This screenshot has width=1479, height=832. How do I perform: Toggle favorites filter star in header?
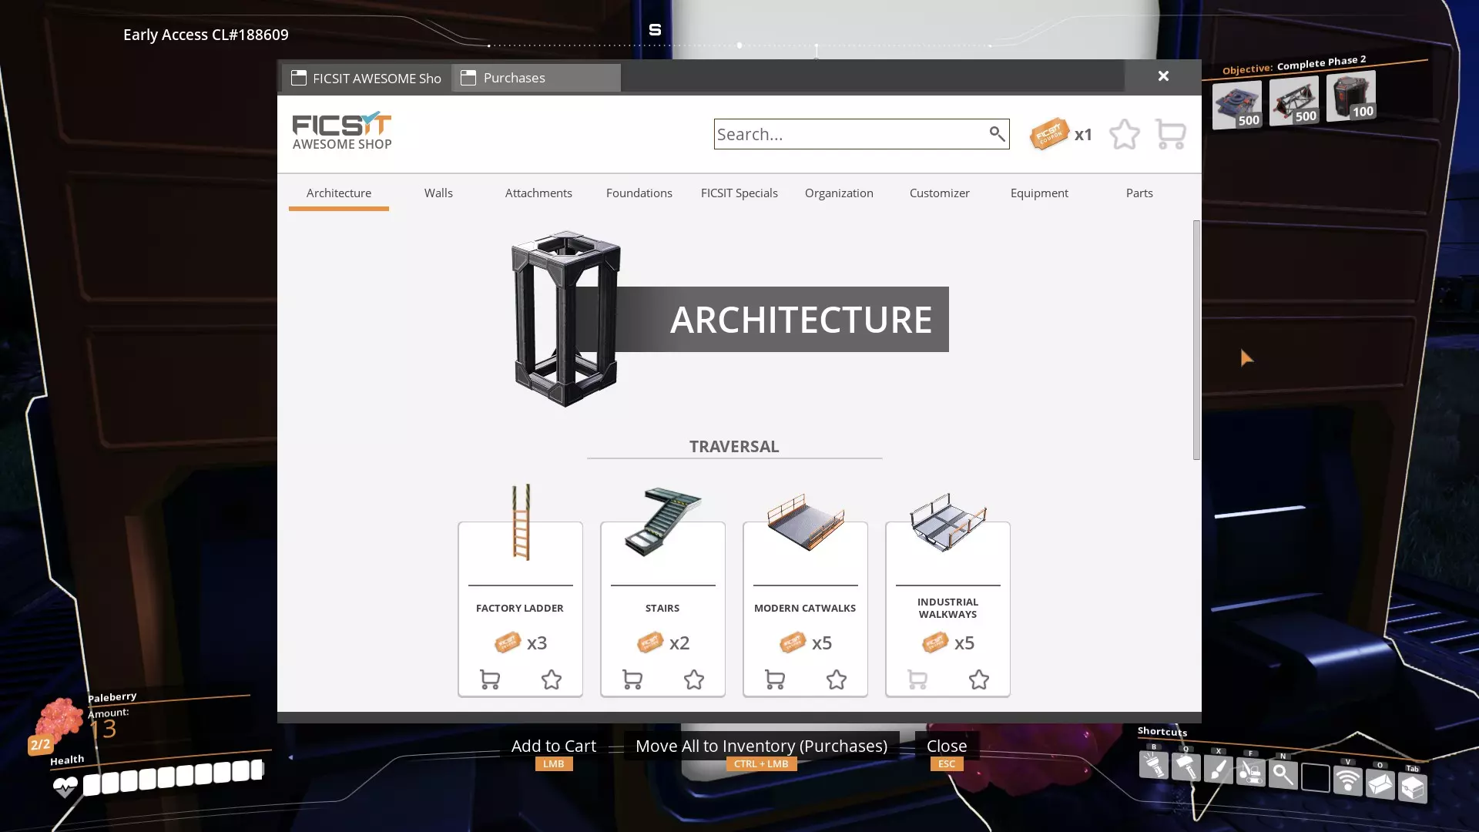1125,134
